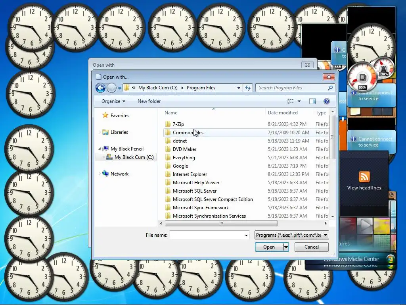This screenshot has width=406, height=305.
Task: Click the Libraries icon
Action: click(105, 132)
